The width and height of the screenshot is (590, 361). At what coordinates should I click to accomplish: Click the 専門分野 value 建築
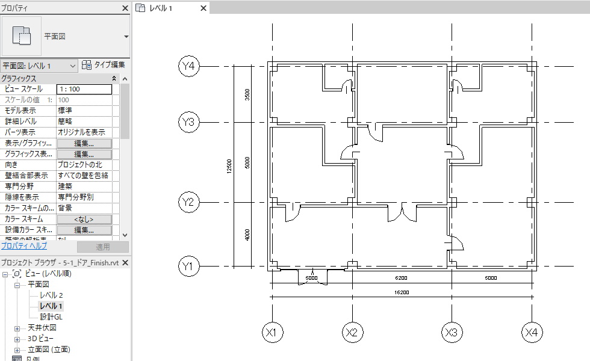pos(84,187)
